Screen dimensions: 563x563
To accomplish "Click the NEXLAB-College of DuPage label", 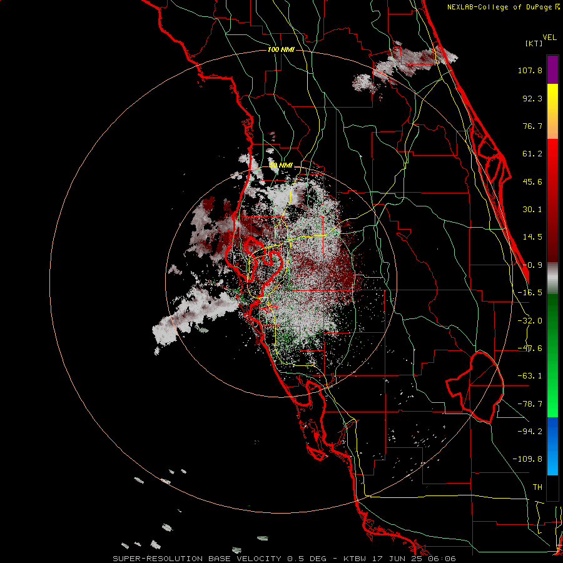I will tap(500, 7).
